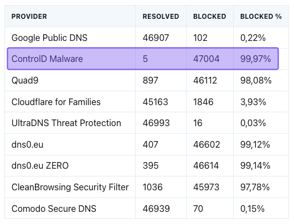Screen dimensions: 294x224
Task: Click blocked value 45973
Action: [x=207, y=187]
